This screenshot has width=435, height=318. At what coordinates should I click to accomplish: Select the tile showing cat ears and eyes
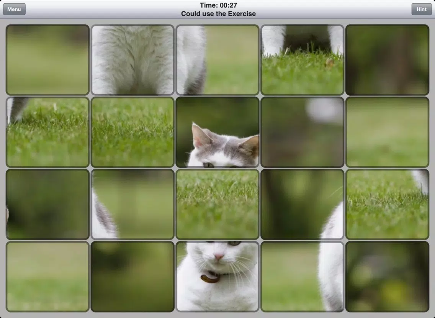point(217,132)
